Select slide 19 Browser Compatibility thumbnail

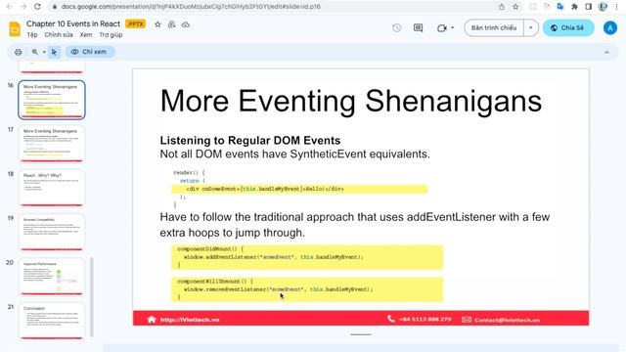52,233
